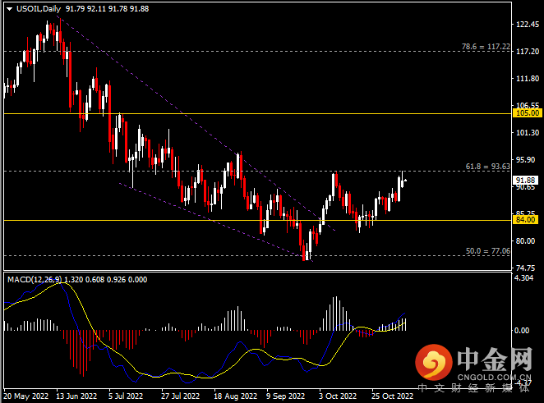Screen dimensions: 544x403
Task: Click the 0.00 MACD scale value
Action: (x=522, y=331)
